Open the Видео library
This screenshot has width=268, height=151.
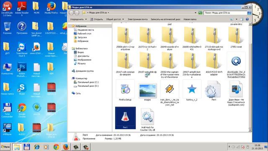pyautogui.click(x=79, y=52)
